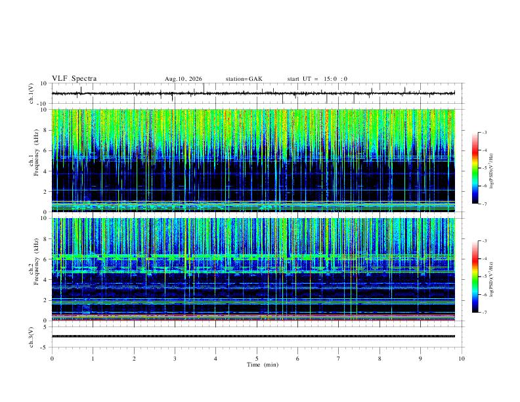Click the "ch.1(V)" axis label
Viewport: 520px width, 402px height.
[32, 93]
